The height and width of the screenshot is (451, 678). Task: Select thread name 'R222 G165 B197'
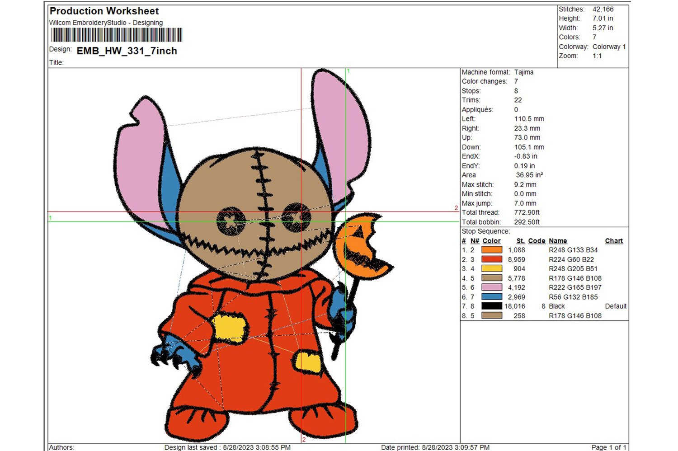[x=575, y=287]
